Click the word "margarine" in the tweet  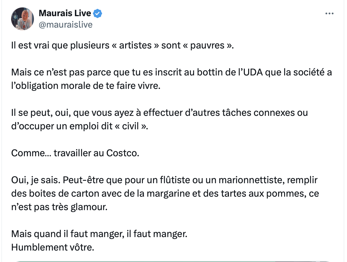160,194
